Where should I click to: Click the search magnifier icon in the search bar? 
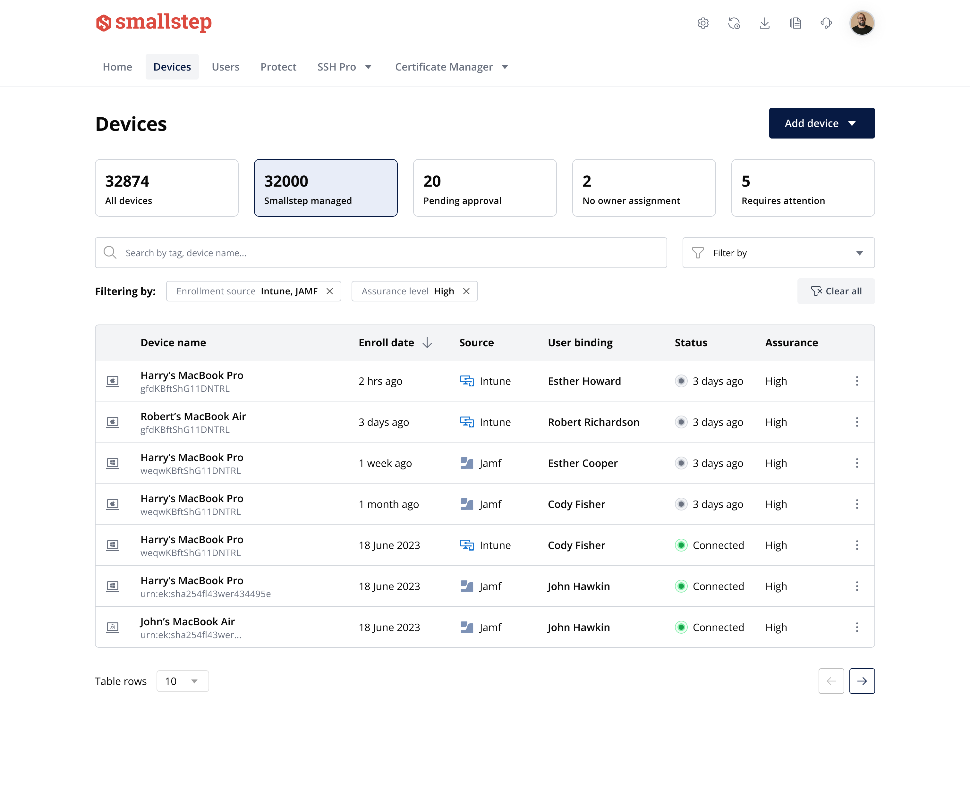110,252
